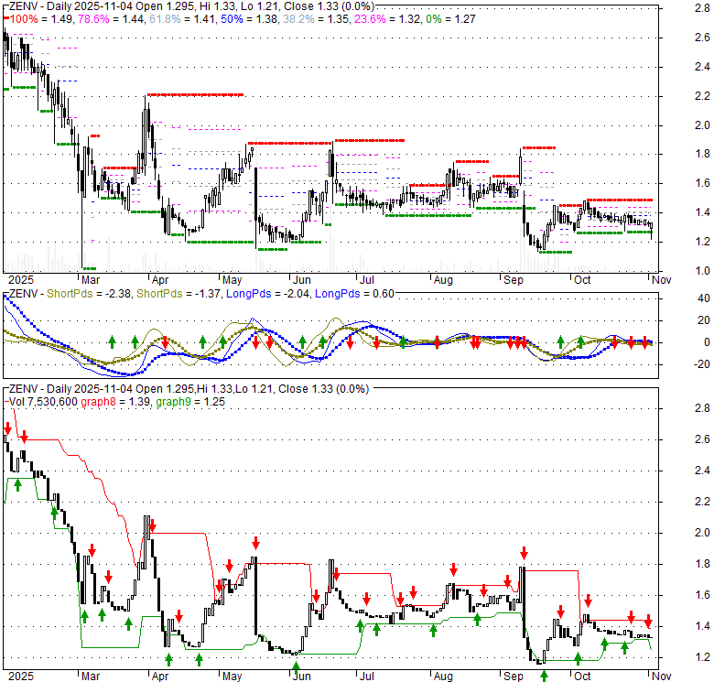Click the 1.2 price label on bottom chart axis
This screenshot has width=714, height=682.
(x=702, y=657)
